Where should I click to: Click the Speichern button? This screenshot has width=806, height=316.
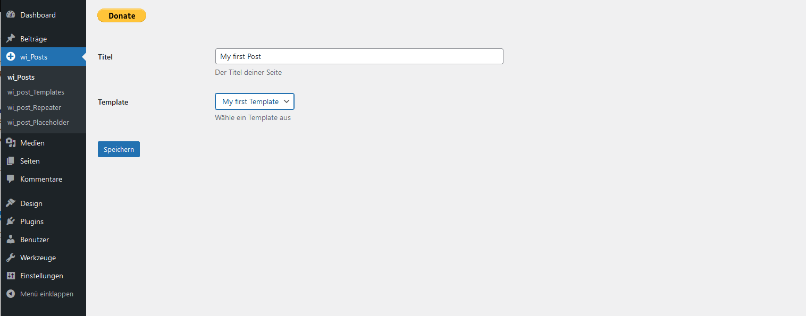pos(119,149)
